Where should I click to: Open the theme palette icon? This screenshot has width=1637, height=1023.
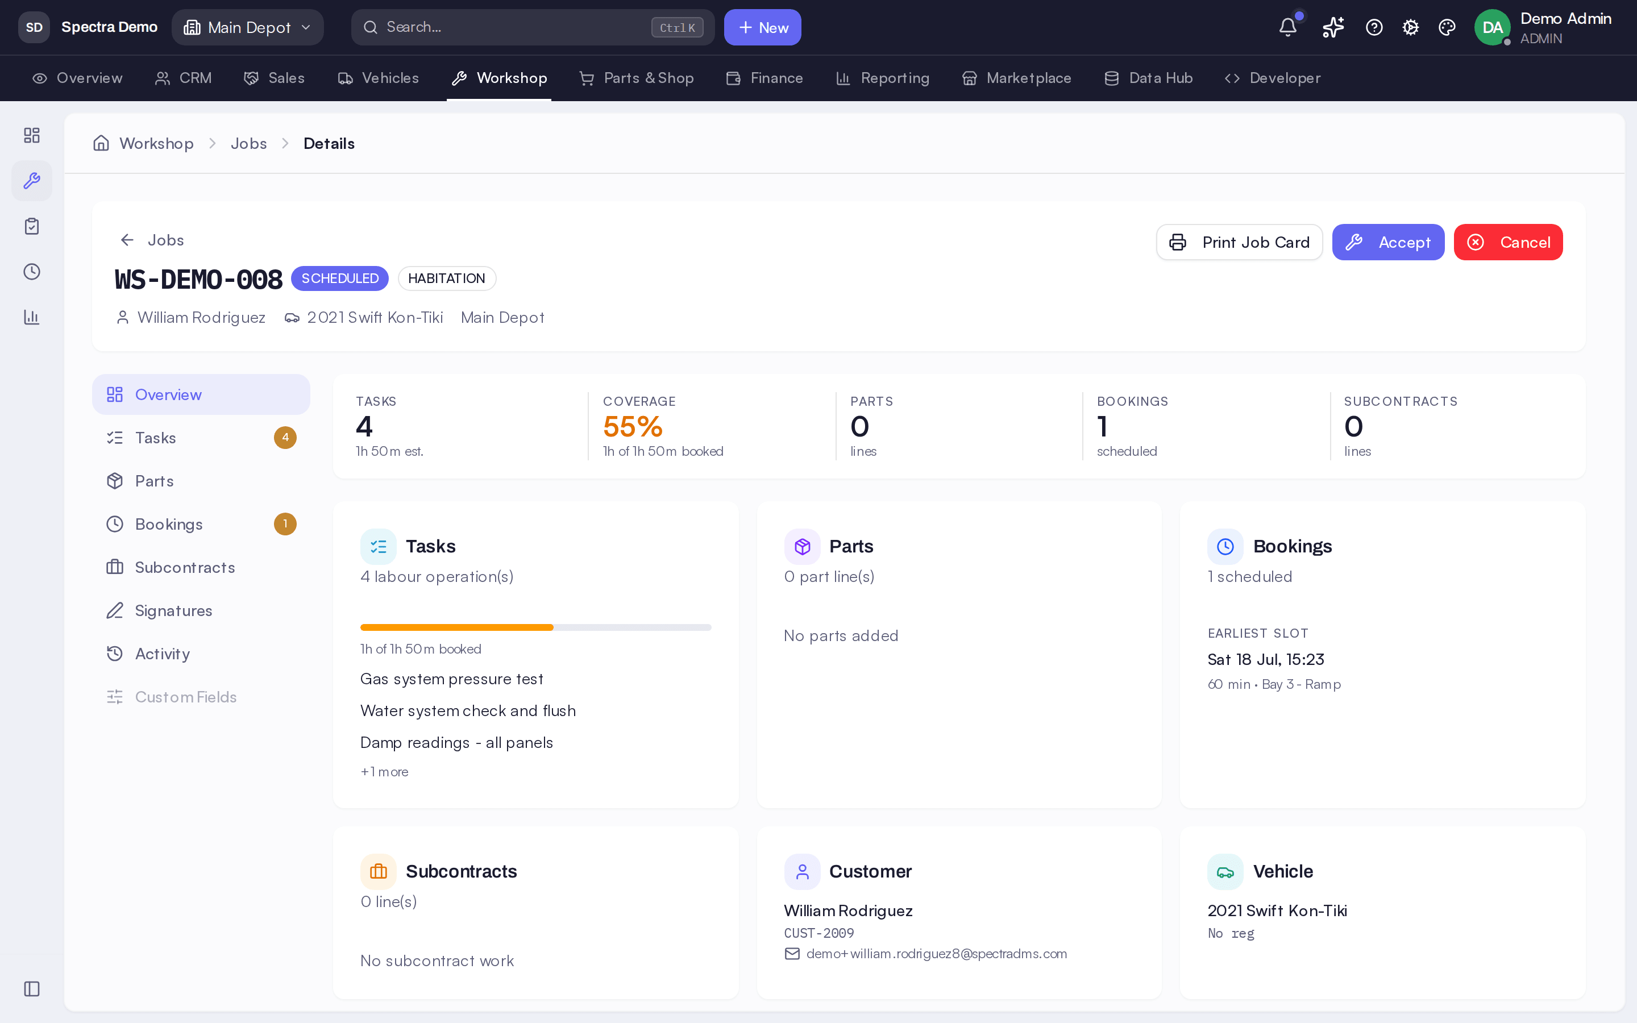(1447, 27)
